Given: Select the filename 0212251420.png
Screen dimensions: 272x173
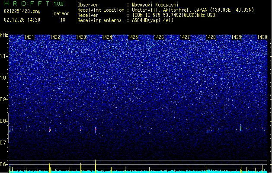Looking at the screenshot, I should click(x=22, y=11).
